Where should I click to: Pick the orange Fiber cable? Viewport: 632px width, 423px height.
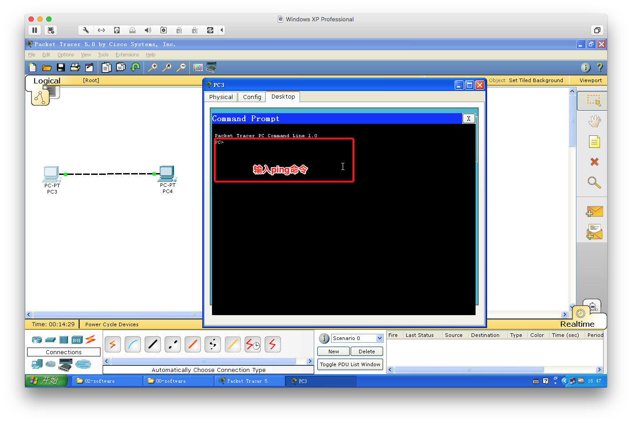(x=192, y=344)
